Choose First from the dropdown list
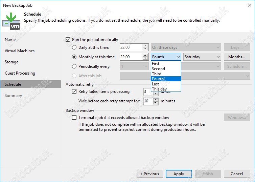The image size is (255, 182). pos(166,63)
